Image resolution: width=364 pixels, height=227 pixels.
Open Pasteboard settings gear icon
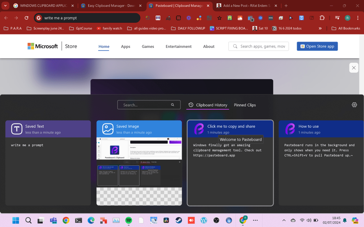point(354,105)
